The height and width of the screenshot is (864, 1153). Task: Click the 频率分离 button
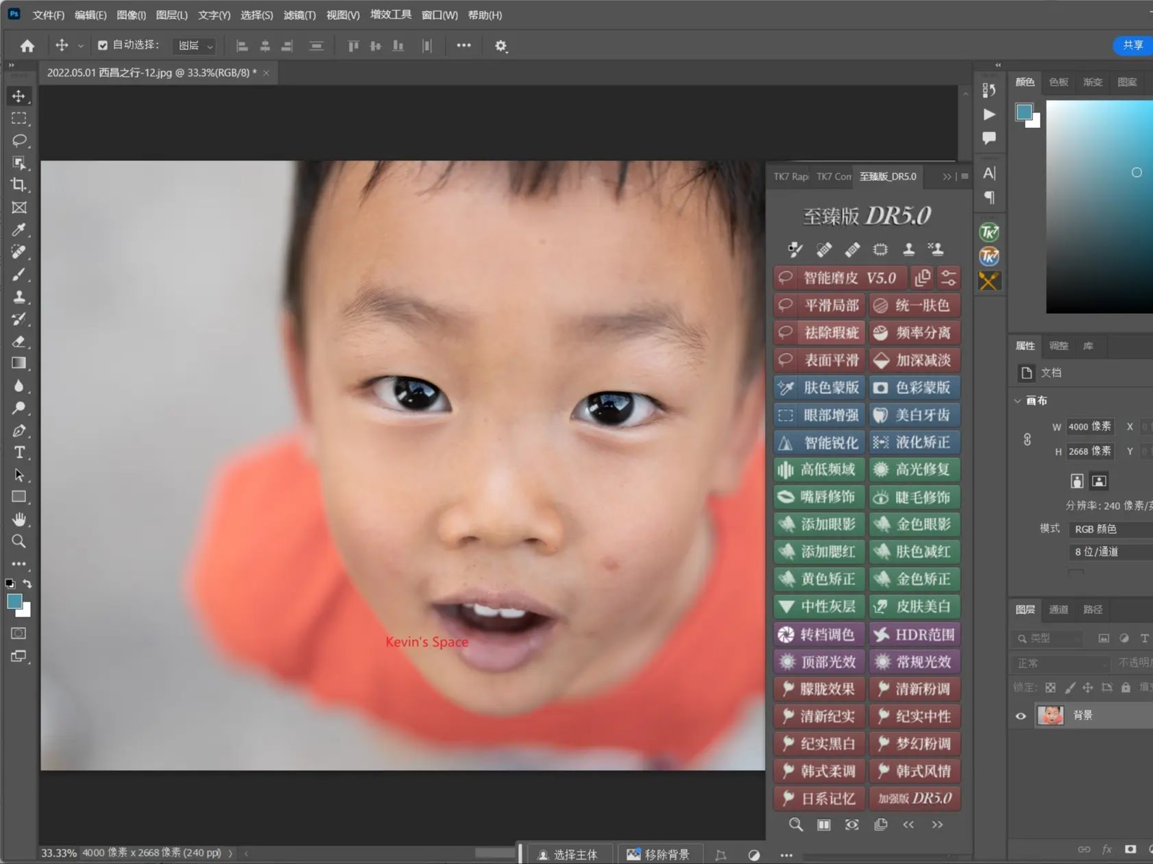click(914, 333)
